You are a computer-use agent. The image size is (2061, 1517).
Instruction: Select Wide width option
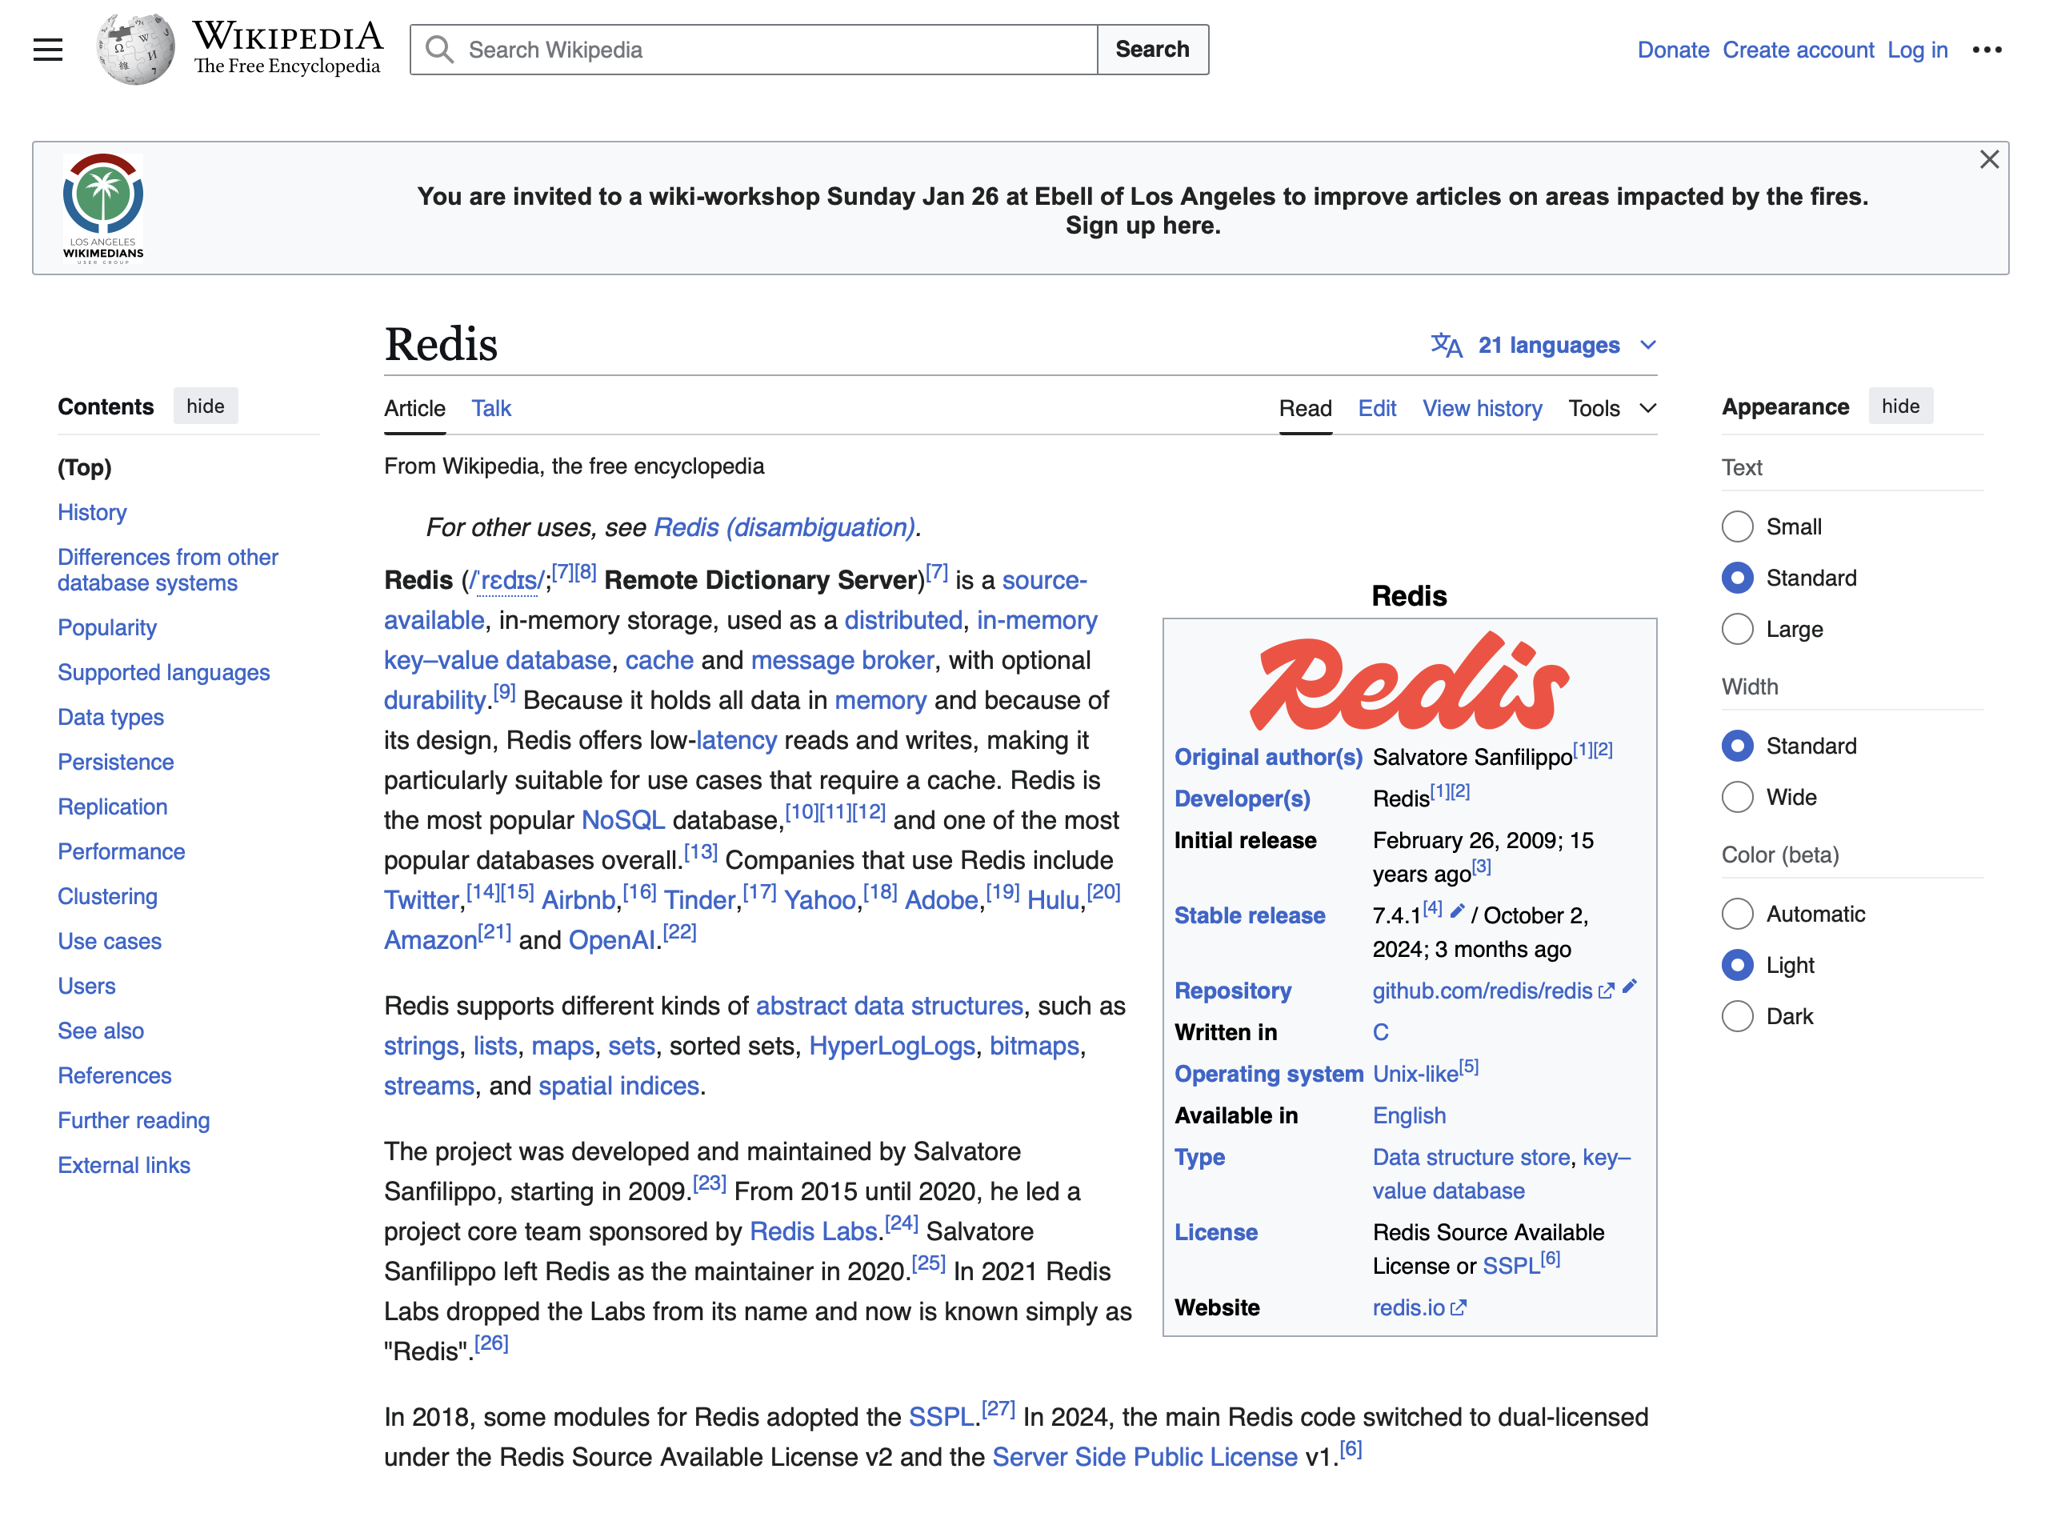[1737, 798]
